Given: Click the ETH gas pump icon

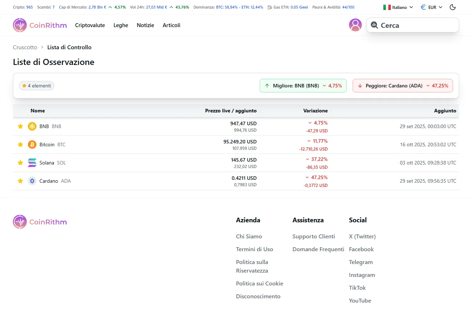Looking at the screenshot, I should (270, 7).
